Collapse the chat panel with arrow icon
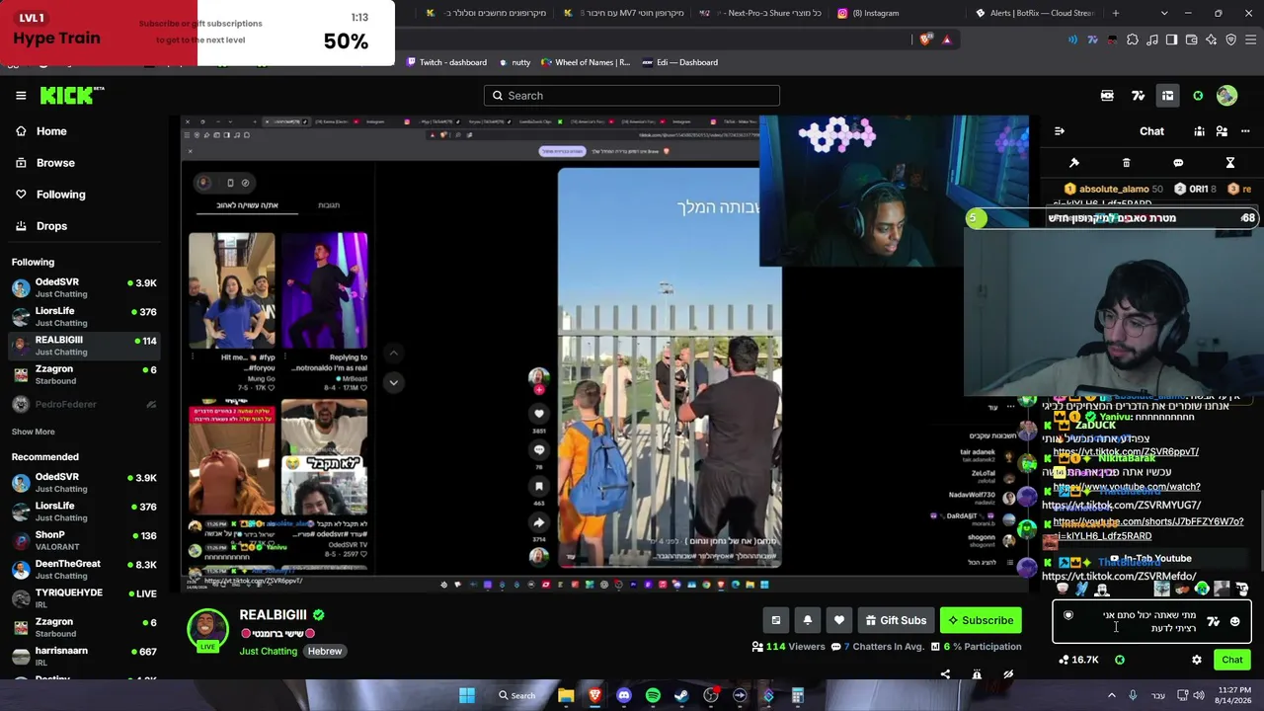Image resolution: width=1264 pixels, height=711 pixels. (x=1059, y=131)
